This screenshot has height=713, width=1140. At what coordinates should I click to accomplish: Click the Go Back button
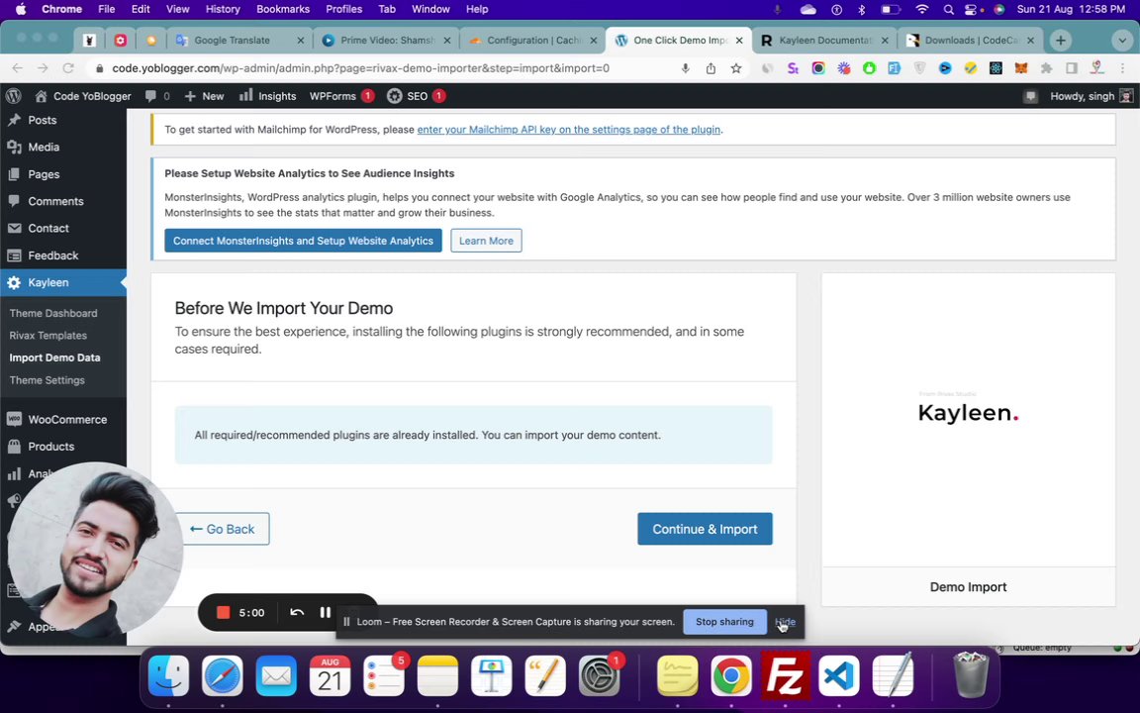pyautogui.click(x=223, y=529)
